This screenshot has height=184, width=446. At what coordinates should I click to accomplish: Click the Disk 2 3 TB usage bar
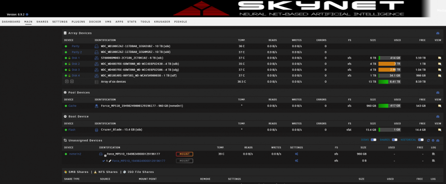tap(389, 64)
